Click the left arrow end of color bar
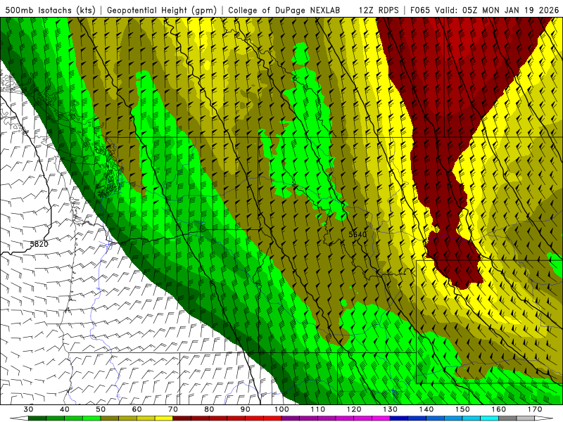The height and width of the screenshot is (422, 563). pyautogui.click(x=19, y=418)
